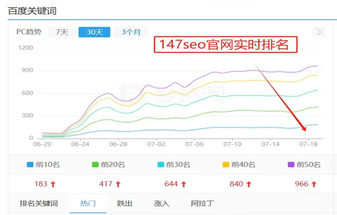Click the 06-20 date axis label
337x215 pixels.
pos(42,144)
